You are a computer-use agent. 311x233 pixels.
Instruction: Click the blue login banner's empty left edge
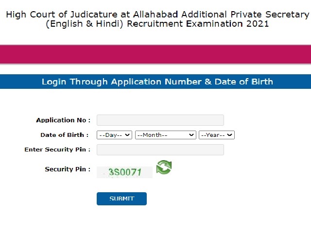pos(15,82)
